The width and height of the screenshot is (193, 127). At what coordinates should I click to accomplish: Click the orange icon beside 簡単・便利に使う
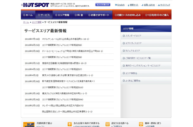pyautogui.click(x=141, y=124)
